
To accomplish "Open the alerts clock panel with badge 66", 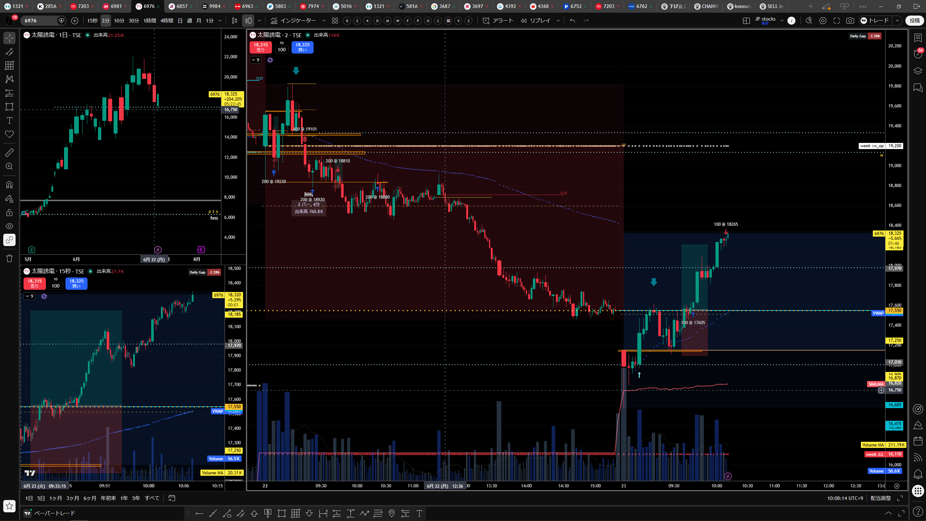I will [918, 54].
